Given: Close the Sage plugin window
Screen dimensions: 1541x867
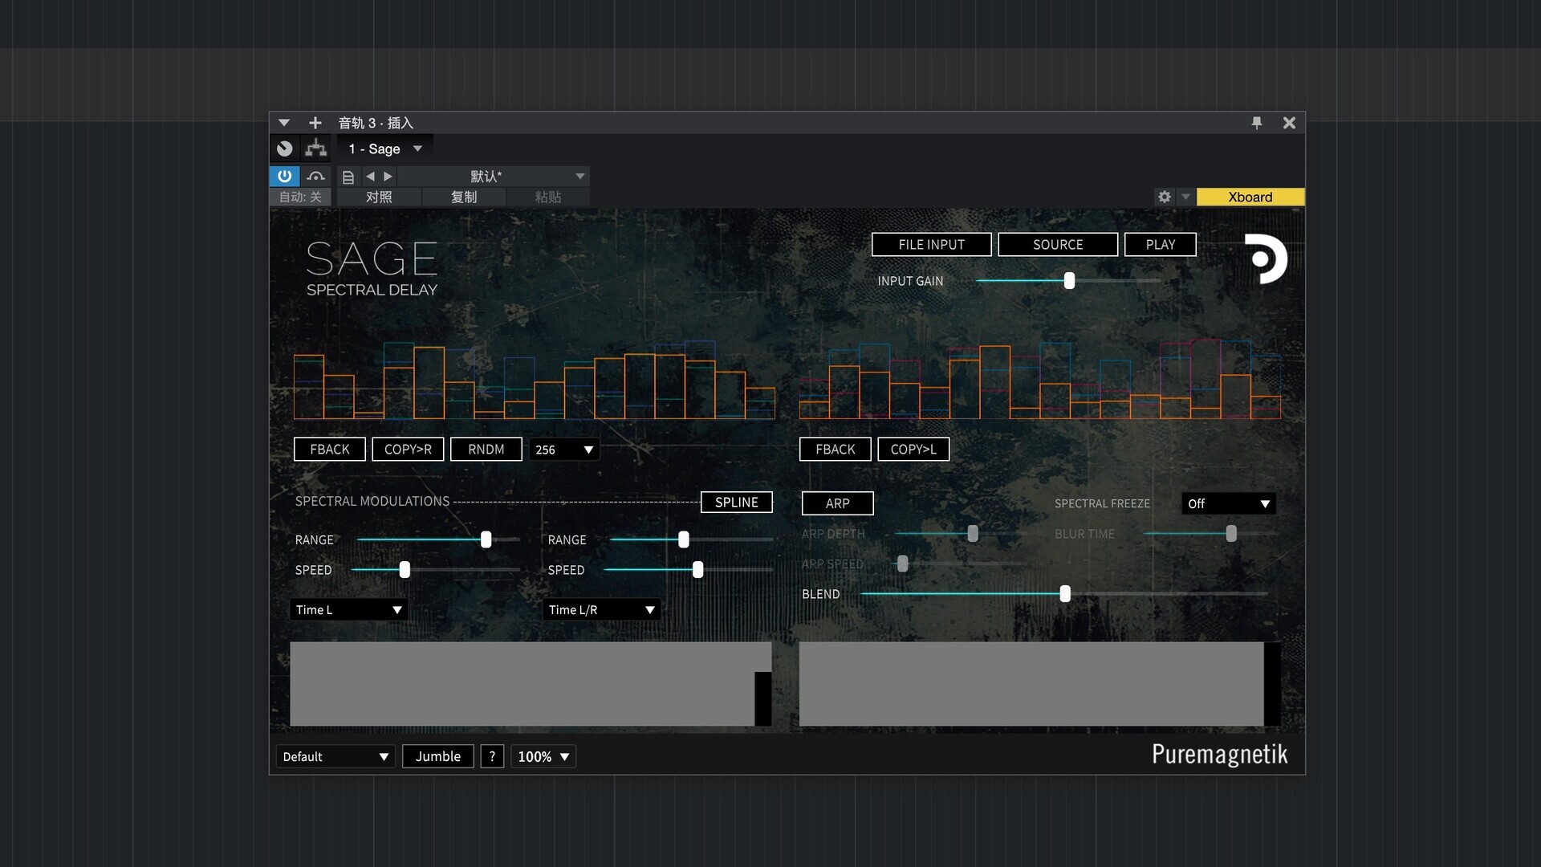Looking at the screenshot, I should tap(1289, 123).
